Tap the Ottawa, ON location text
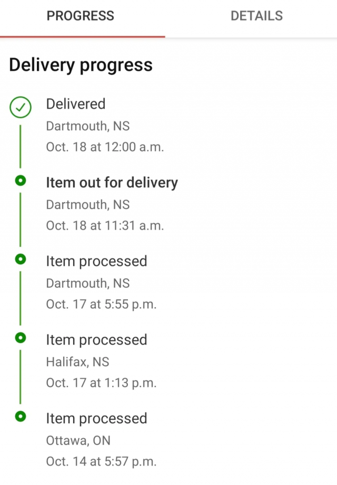Screen dimensions: 337x485 coord(78,440)
